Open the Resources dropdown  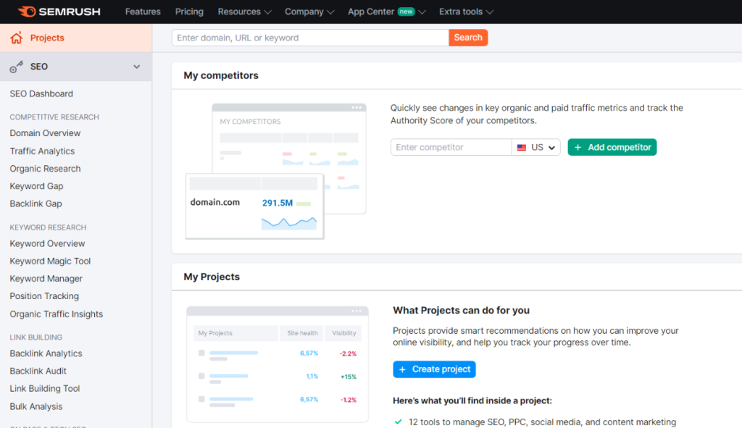241,12
